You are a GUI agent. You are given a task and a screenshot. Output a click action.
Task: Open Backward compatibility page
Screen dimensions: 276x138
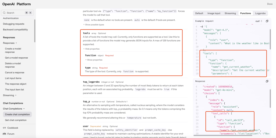tap(16, 30)
